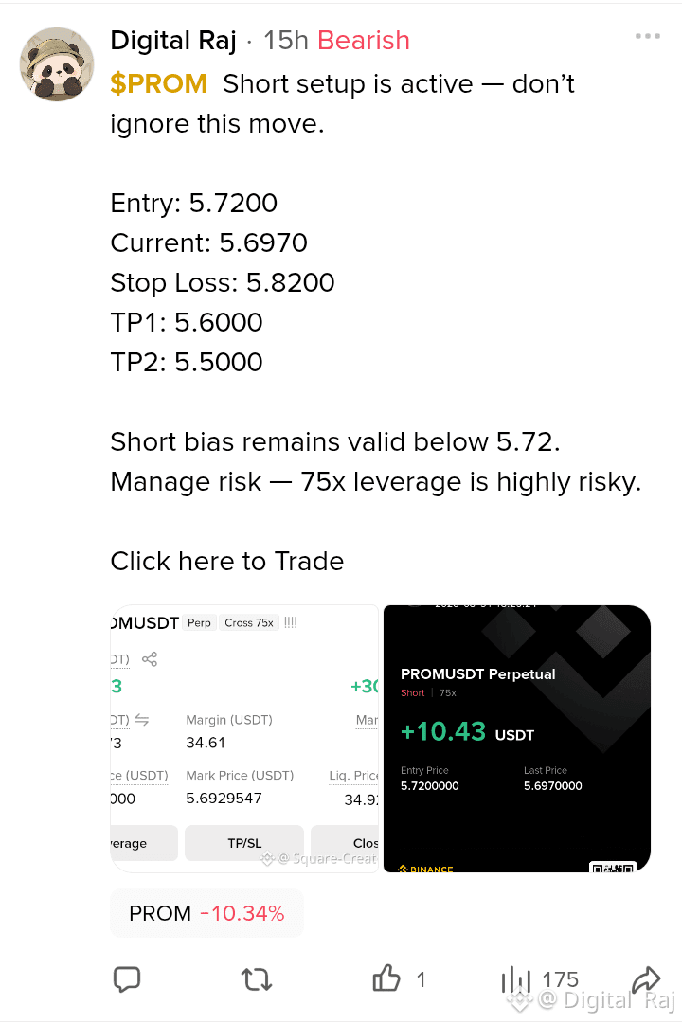Open the share arrow icon
682x1023 pixels.
646,978
